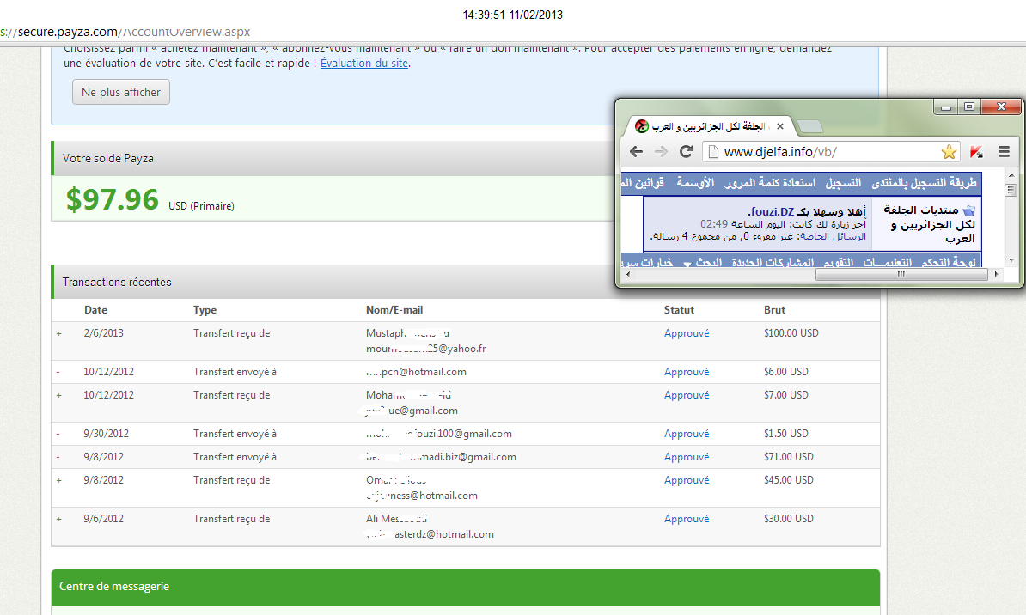Open the fouzi.DZ profile link

tap(772, 212)
